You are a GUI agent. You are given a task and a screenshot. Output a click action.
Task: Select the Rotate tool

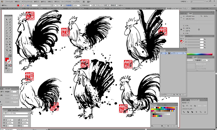[7, 36]
